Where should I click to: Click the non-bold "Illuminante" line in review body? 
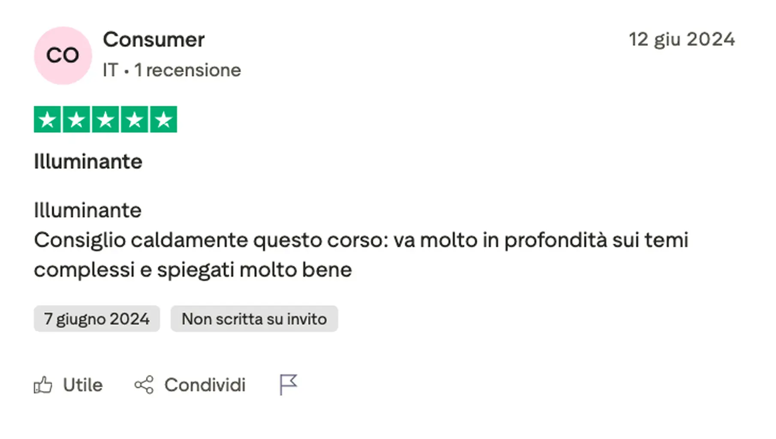88,210
